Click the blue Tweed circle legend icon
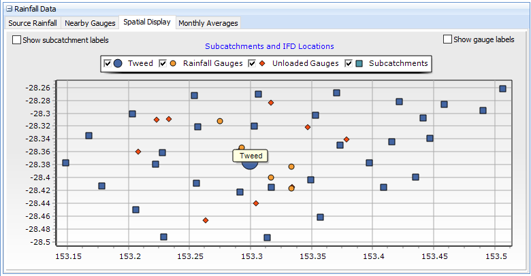This screenshot has height=276, width=531. [118, 63]
